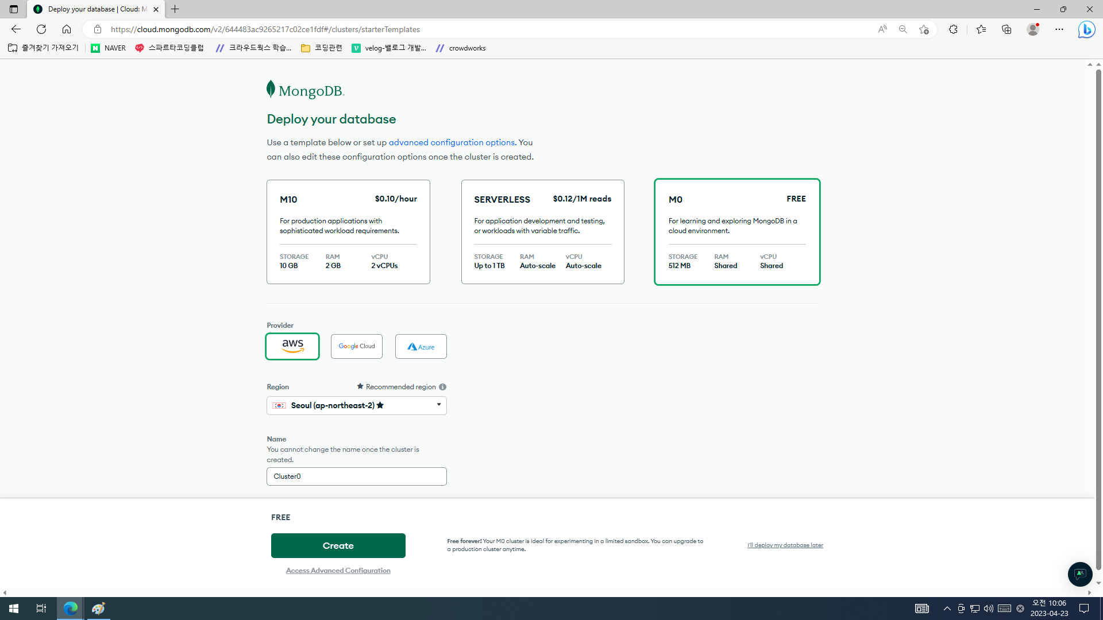Click the MongoDB logo
This screenshot has height=620, width=1103.
coord(305,90)
